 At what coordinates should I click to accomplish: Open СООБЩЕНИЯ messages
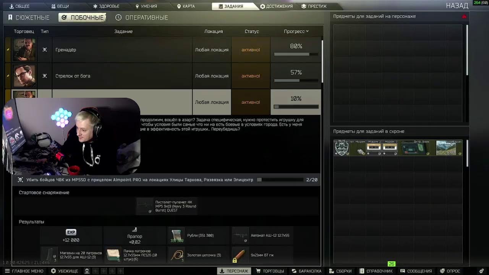(x=416, y=271)
